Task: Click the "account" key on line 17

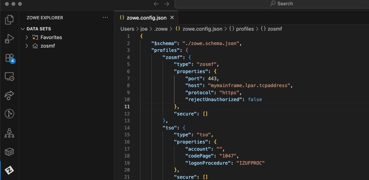Action: 198,149
